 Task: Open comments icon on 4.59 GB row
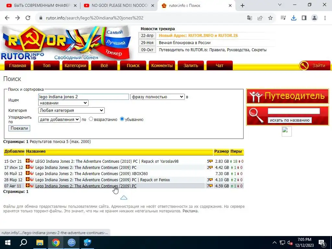211,186
